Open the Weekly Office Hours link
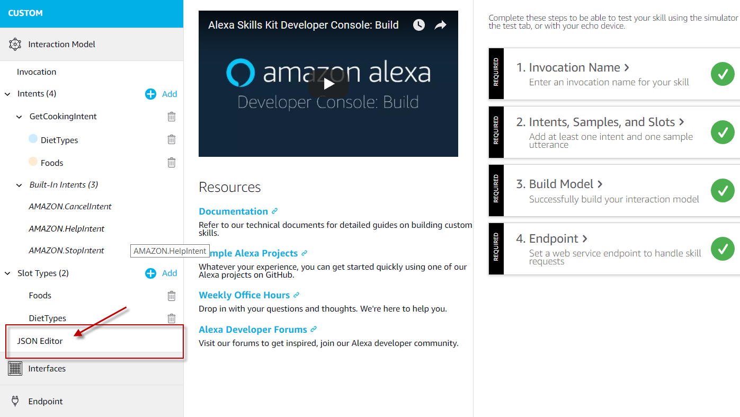This screenshot has height=417, width=740. click(244, 295)
